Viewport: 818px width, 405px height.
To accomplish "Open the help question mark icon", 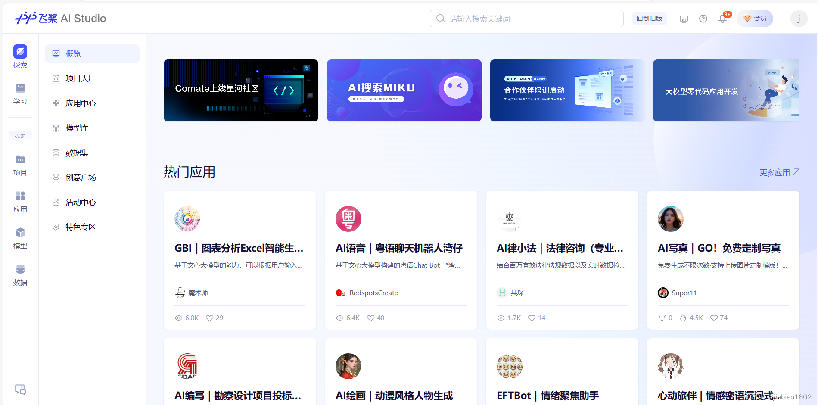I will pos(703,19).
